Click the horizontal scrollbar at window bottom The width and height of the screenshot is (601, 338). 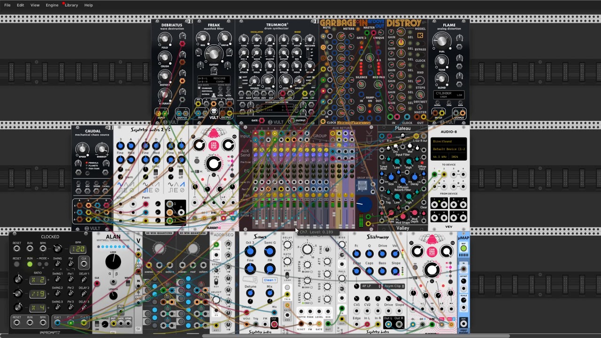click(x=356, y=336)
